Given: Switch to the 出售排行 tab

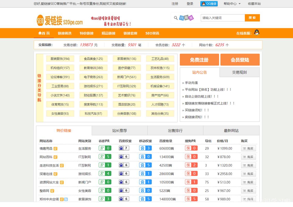Looking at the screenshot, I should coord(175,130).
